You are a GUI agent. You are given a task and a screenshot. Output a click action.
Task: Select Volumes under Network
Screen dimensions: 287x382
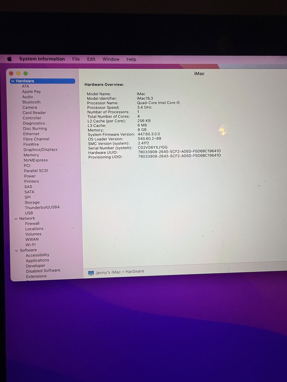coord(33,234)
